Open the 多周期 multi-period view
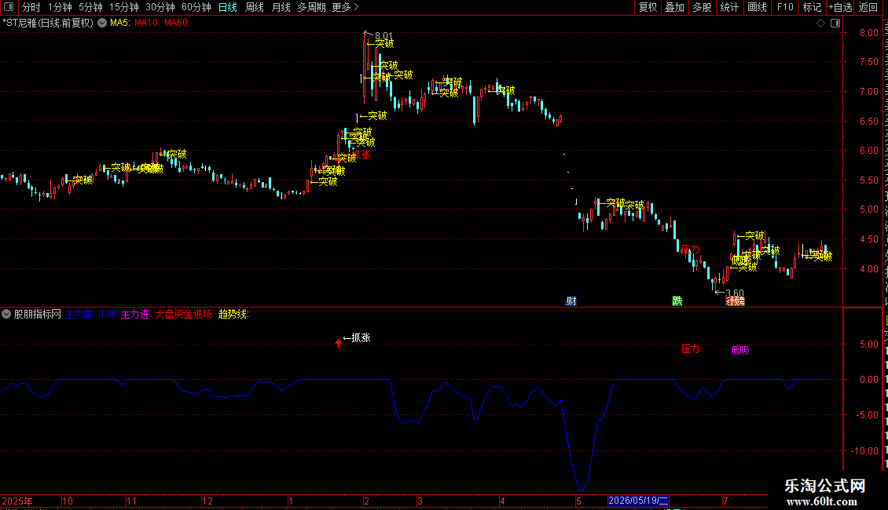The width and height of the screenshot is (888, 510). (311, 7)
